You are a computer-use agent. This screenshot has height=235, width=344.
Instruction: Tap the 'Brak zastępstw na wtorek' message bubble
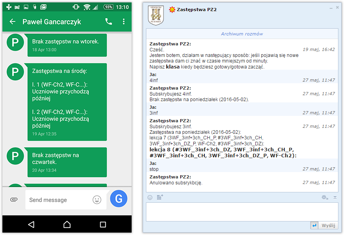67,45
